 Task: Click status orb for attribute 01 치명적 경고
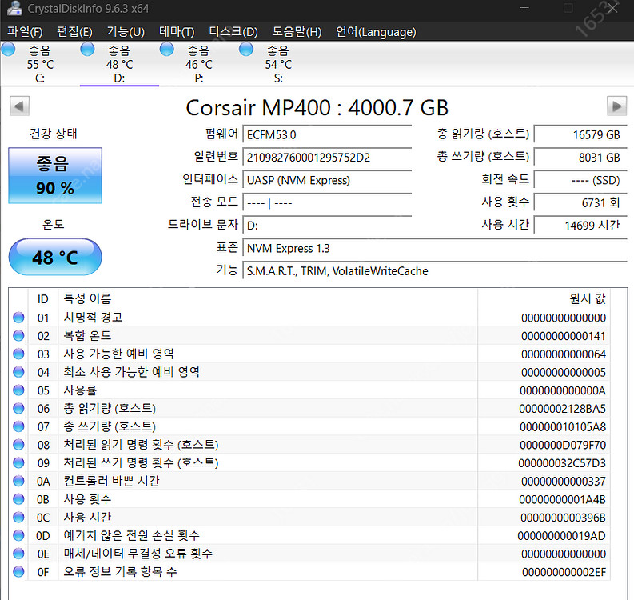[18, 317]
